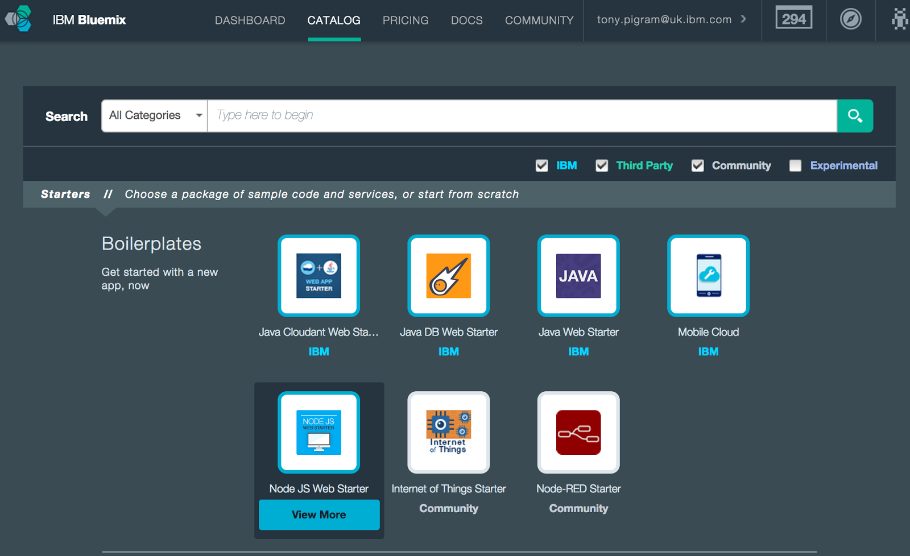
Task: Select the Java DB Web Starter icon
Action: 449,276
